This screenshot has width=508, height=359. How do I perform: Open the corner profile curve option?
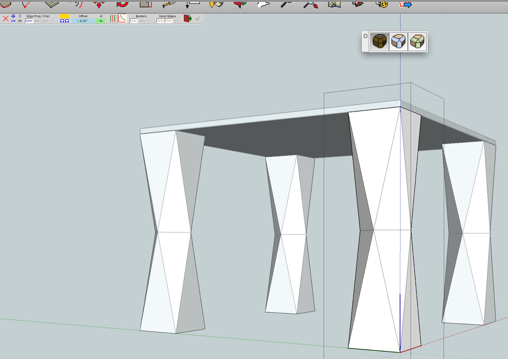tap(122, 18)
